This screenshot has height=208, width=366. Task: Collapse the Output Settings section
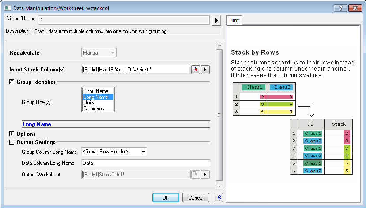12,142
